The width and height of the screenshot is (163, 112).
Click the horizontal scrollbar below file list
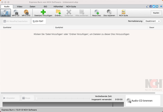pyautogui.click(x=78, y=93)
